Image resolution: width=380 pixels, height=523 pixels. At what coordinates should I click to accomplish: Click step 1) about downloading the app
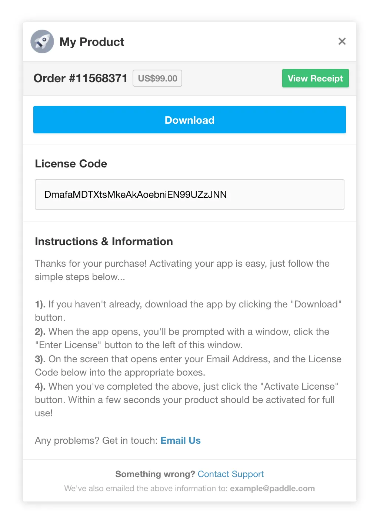(x=188, y=310)
